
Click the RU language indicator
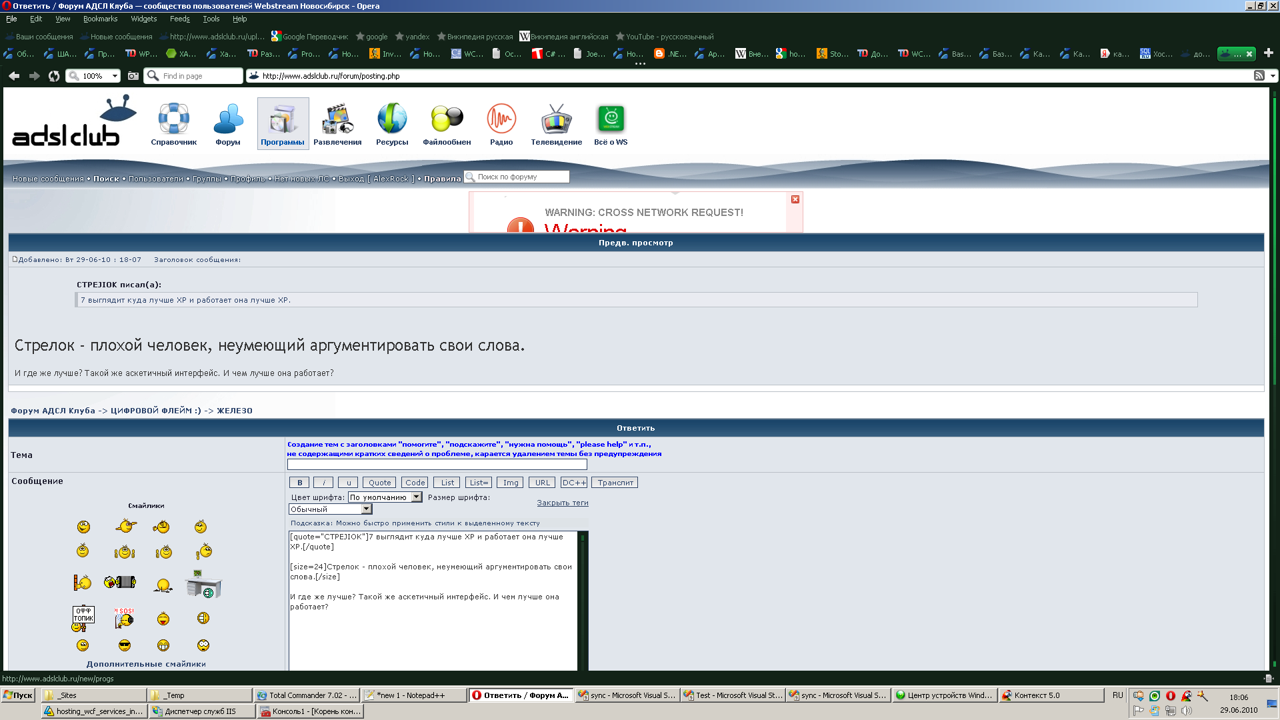pos(1118,695)
